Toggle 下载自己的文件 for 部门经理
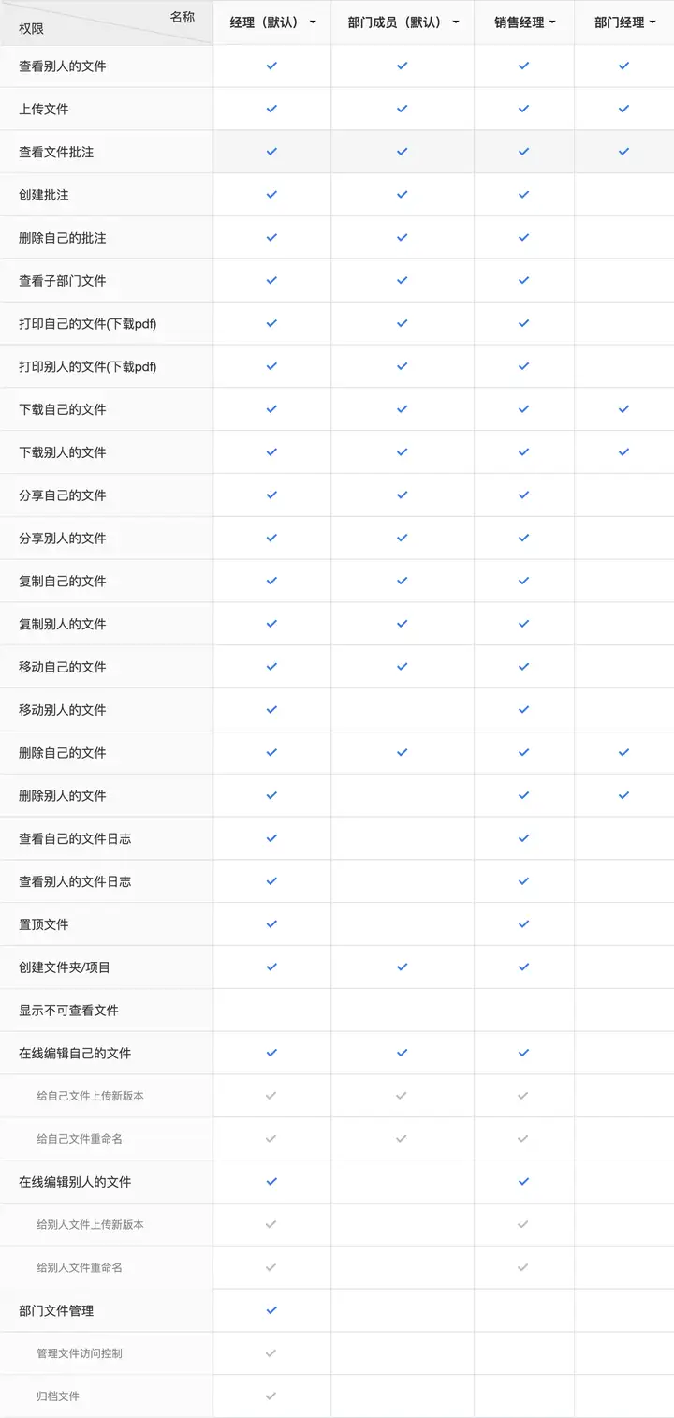Screen dimensions: 674x1418 pos(623,409)
